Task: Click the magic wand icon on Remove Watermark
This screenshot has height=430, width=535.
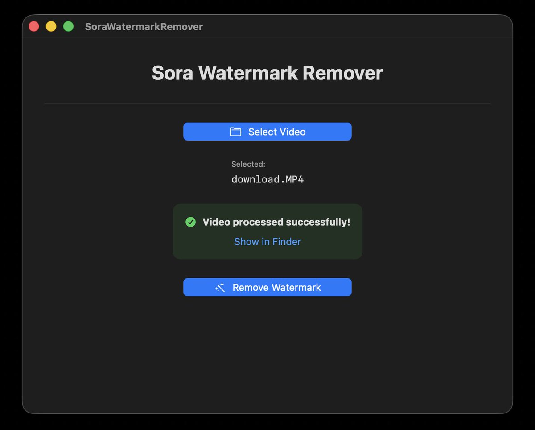Action: pos(220,288)
